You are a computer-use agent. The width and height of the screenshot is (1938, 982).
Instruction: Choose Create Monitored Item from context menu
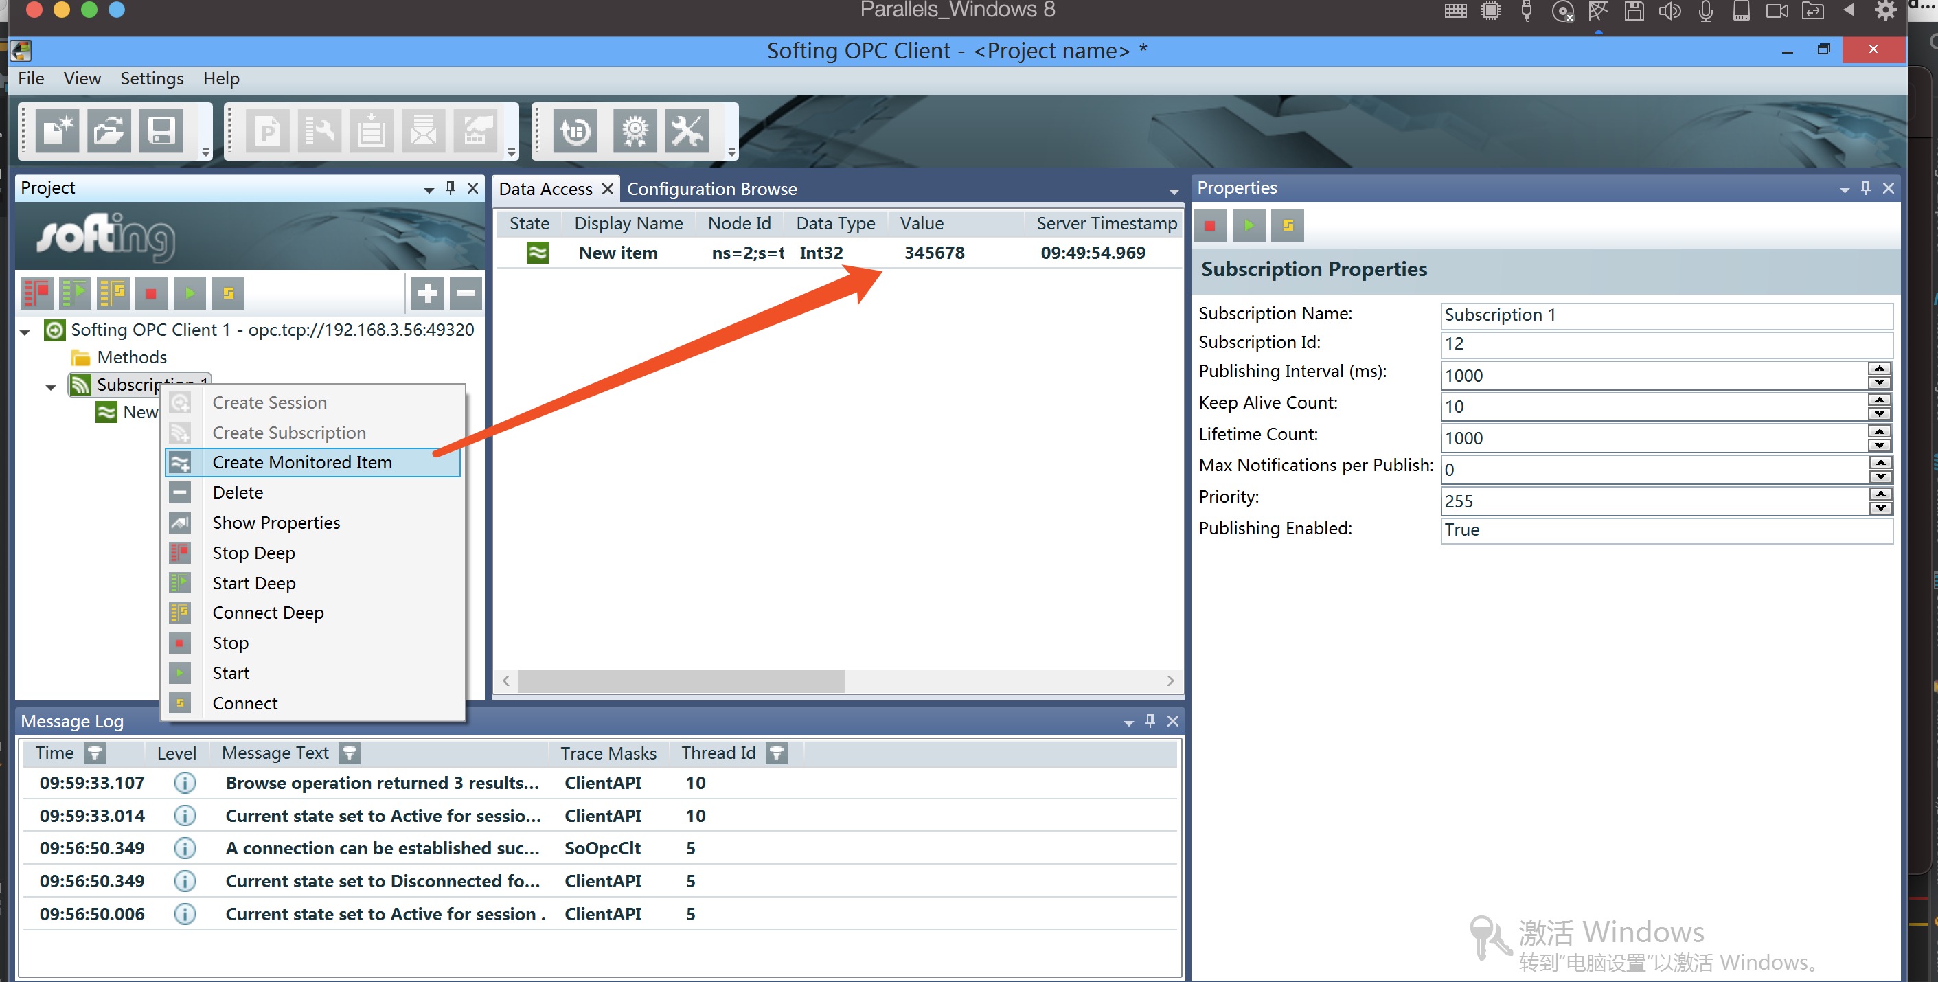tap(313, 462)
